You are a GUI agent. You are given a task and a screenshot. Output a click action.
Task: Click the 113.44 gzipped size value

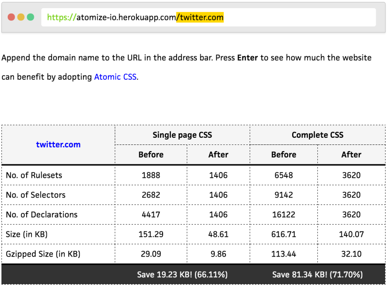(x=283, y=254)
